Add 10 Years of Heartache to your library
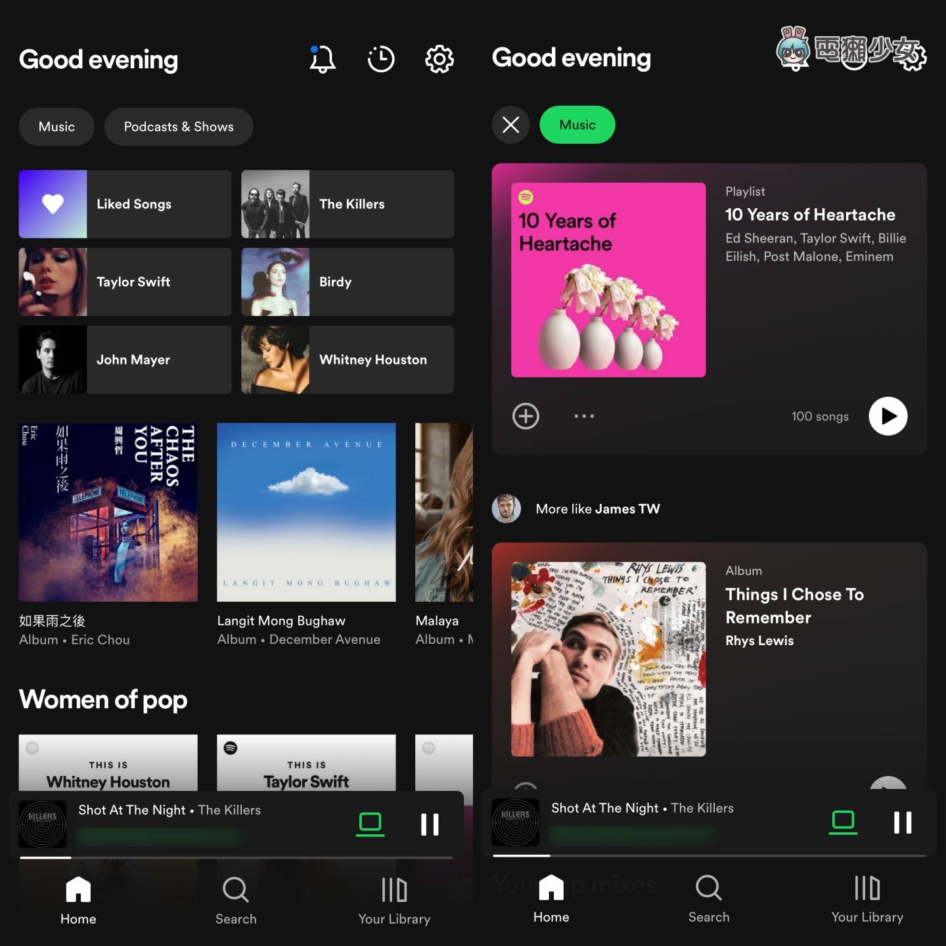Image resolution: width=946 pixels, height=946 pixels. [x=526, y=416]
